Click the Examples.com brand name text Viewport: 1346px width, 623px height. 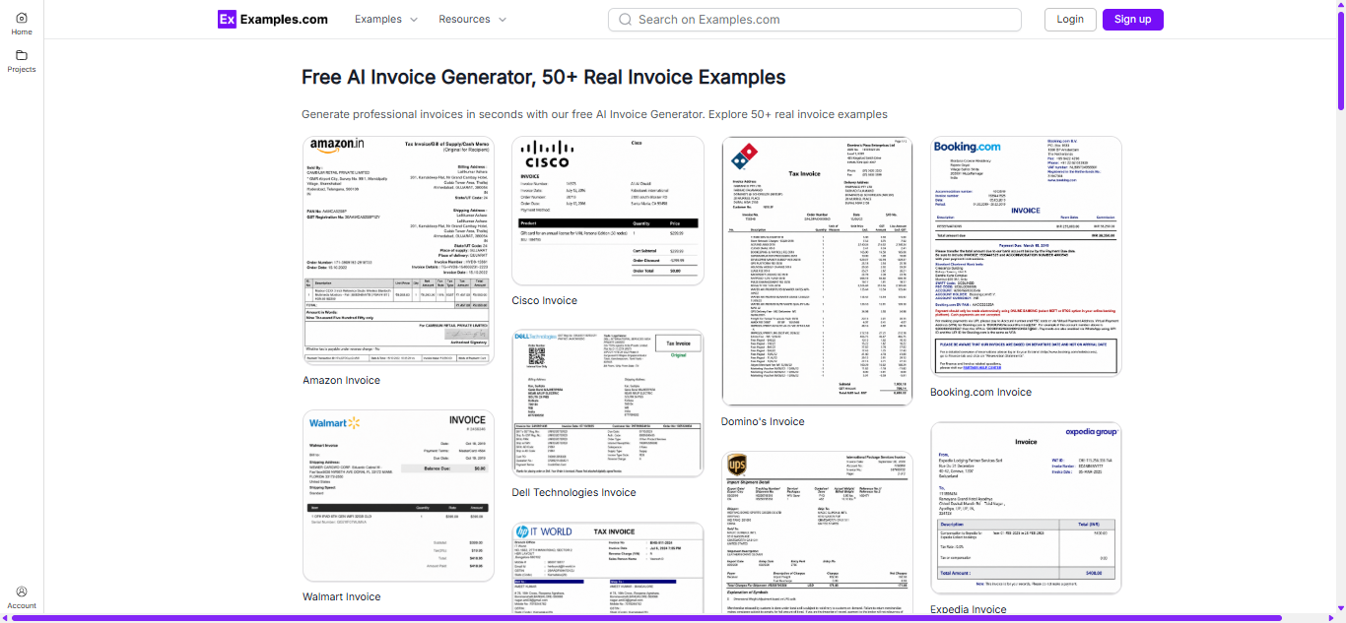284,20
